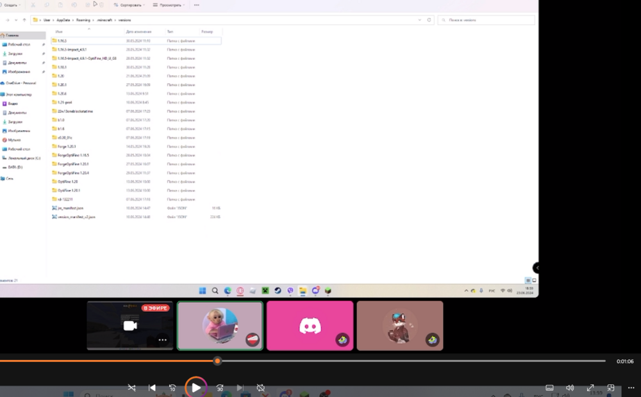
Task: Open taskbar Search magnifier
Action: [215, 291]
